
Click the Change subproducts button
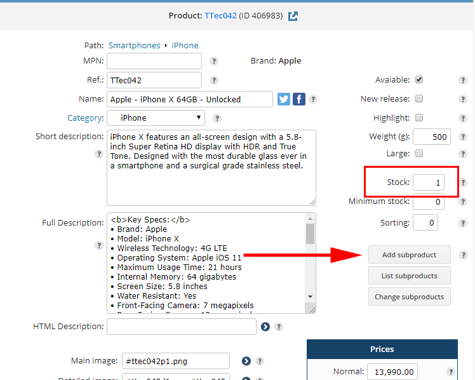click(x=409, y=297)
